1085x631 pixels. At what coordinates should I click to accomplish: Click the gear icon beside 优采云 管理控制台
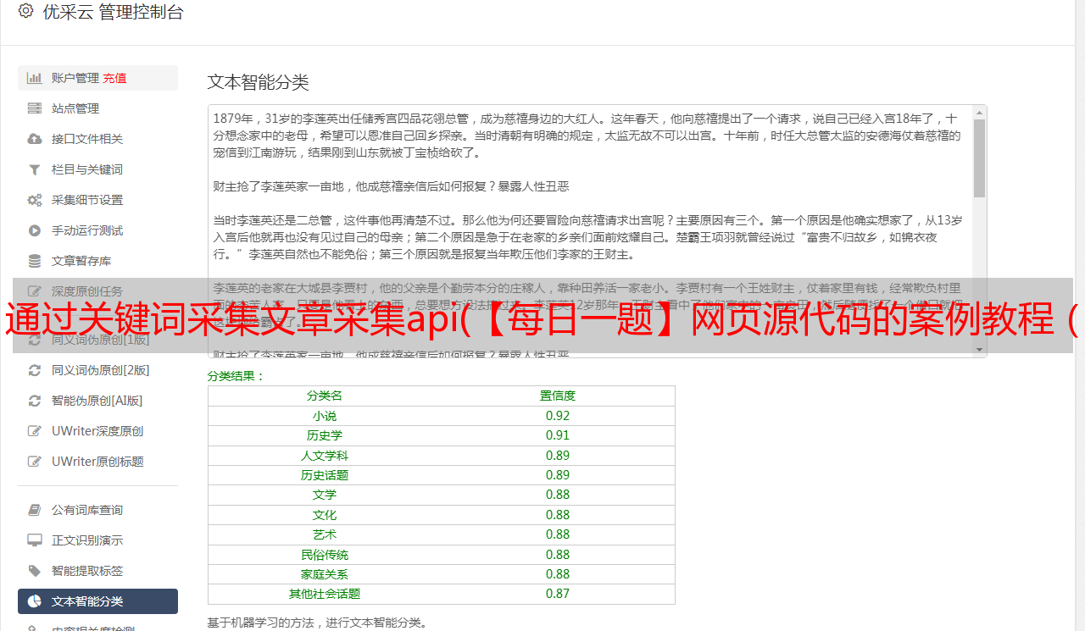tap(25, 11)
